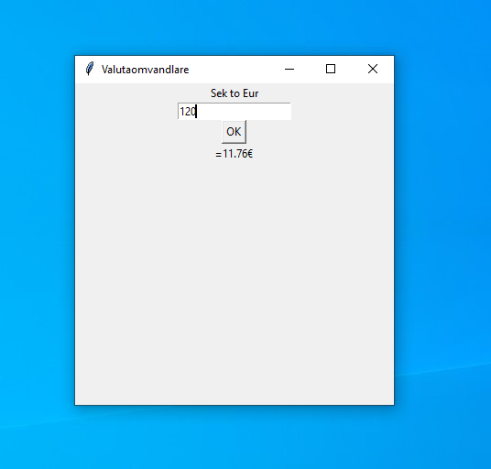Focus the amount entry field containing 120
The width and height of the screenshot is (491, 469).
coord(235,111)
